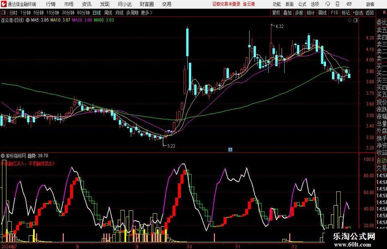Viewport: 387px width, 249px height.
Task: Open the mobile phone icon
Action: pos(337,4)
